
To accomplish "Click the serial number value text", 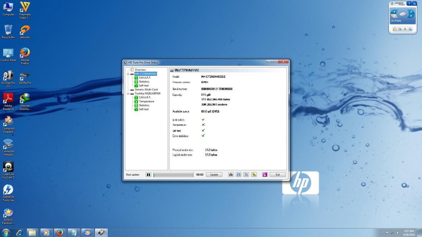I will [217, 89].
